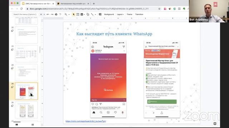Viewport: 229px width, 128px height.
Task: Click the Theme button
Action: (130, 14)
